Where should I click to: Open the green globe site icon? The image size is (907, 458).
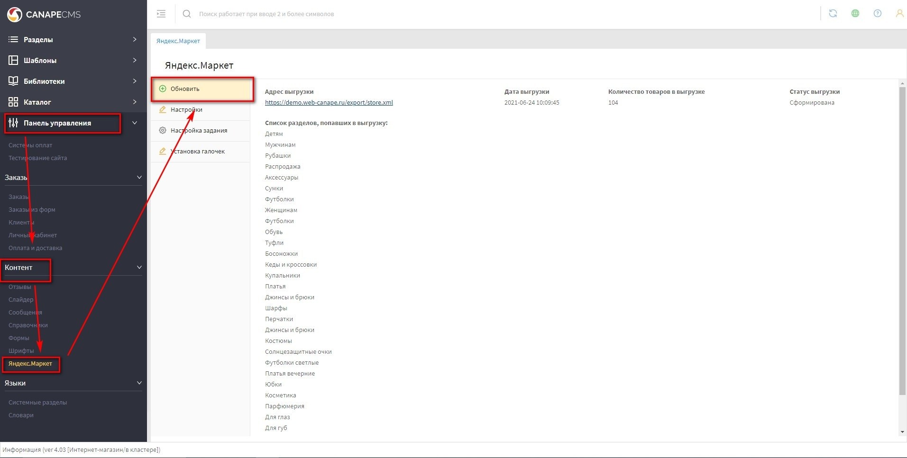tap(855, 13)
